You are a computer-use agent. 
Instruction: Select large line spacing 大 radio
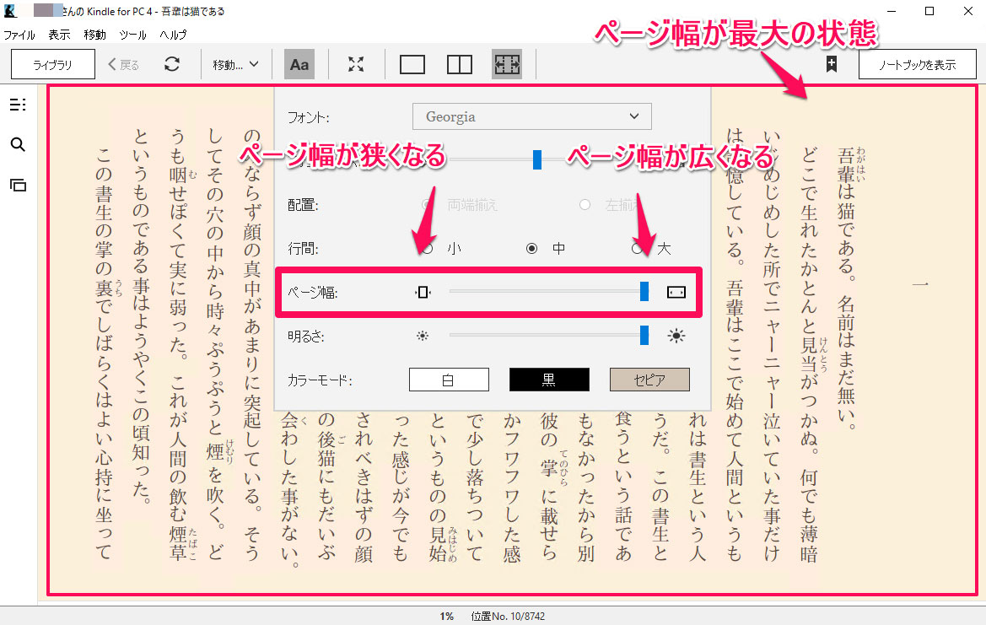638,249
